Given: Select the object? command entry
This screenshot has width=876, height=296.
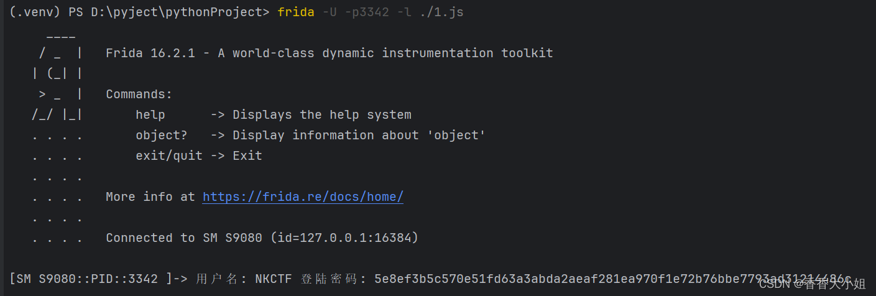Looking at the screenshot, I should (x=161, y=136).
